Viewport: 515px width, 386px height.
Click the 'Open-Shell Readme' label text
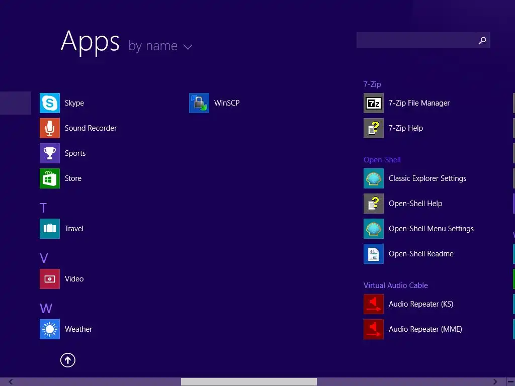(421, 254)
